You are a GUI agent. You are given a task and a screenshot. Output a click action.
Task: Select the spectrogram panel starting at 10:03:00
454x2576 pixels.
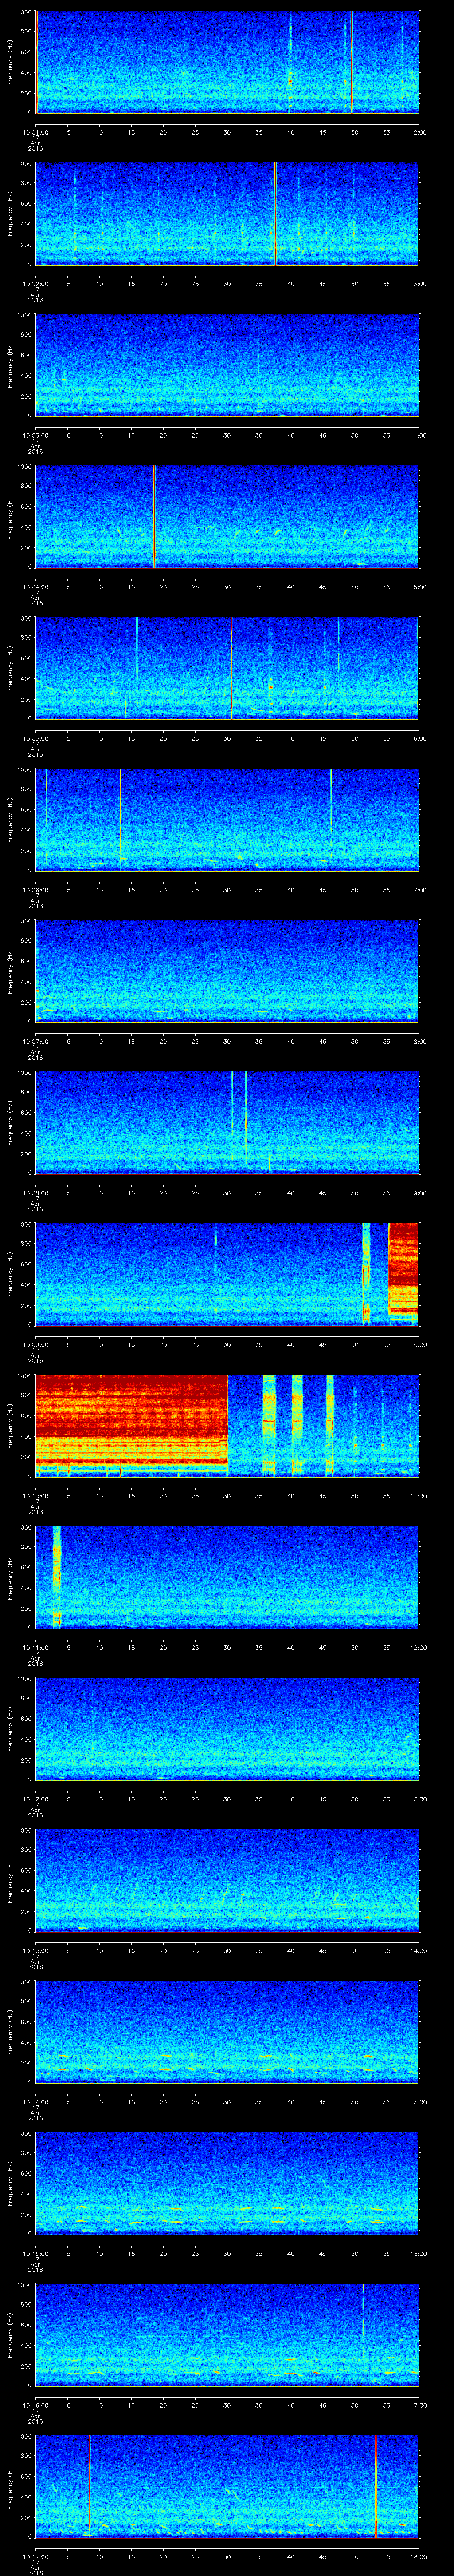tap(227, 365)
